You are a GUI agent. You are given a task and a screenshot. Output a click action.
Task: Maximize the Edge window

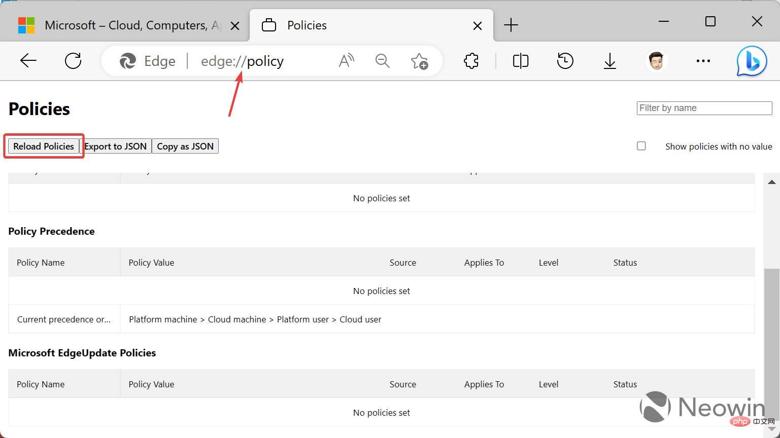coord(710,21)
